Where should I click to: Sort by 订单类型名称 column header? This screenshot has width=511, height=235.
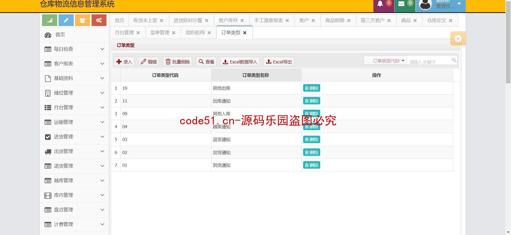pyautogui.click(x=256, y=75)
